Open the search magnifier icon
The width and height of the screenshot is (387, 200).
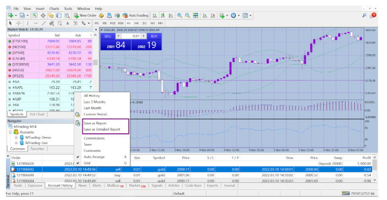(x=364, y=15)
